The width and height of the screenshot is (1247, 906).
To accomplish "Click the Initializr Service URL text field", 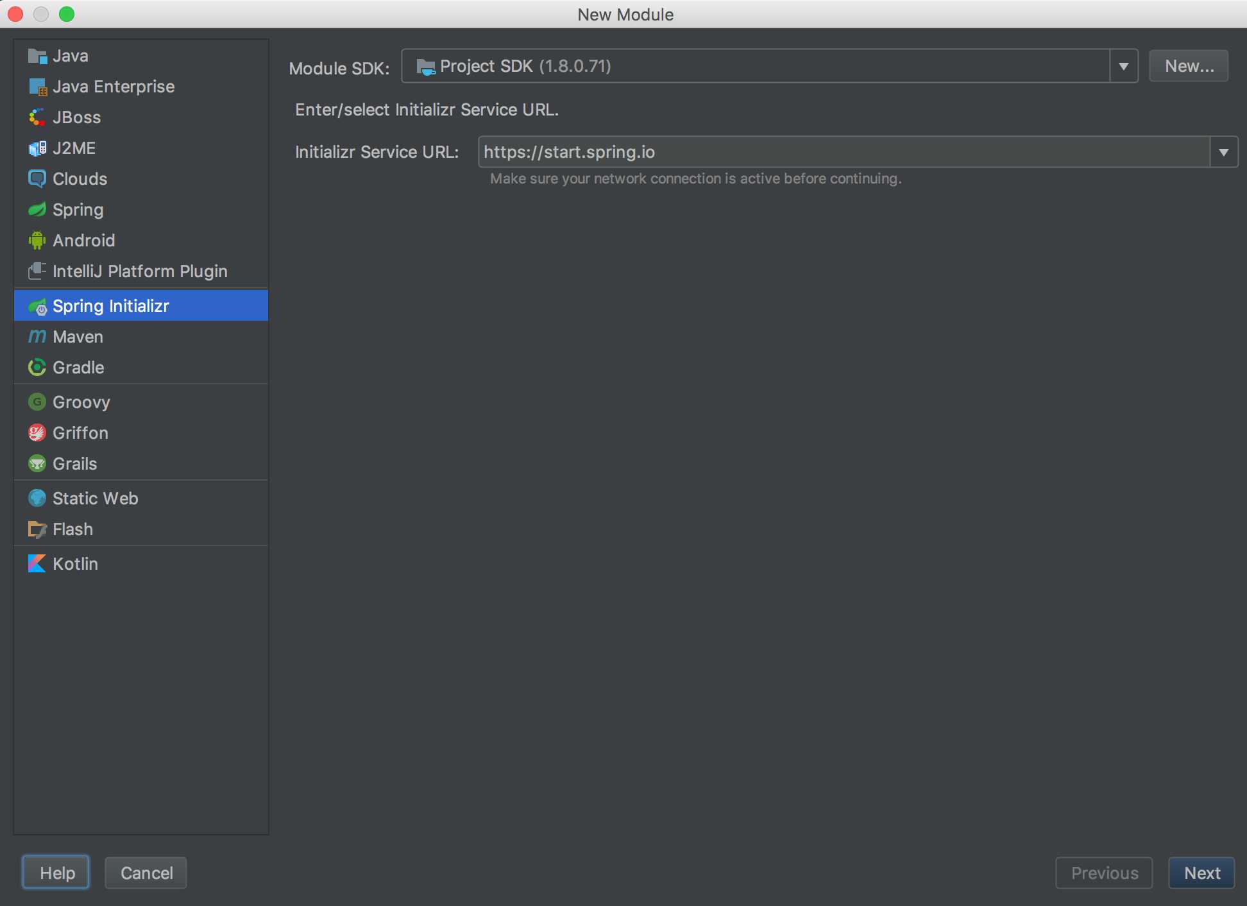I will click(844, 152).
